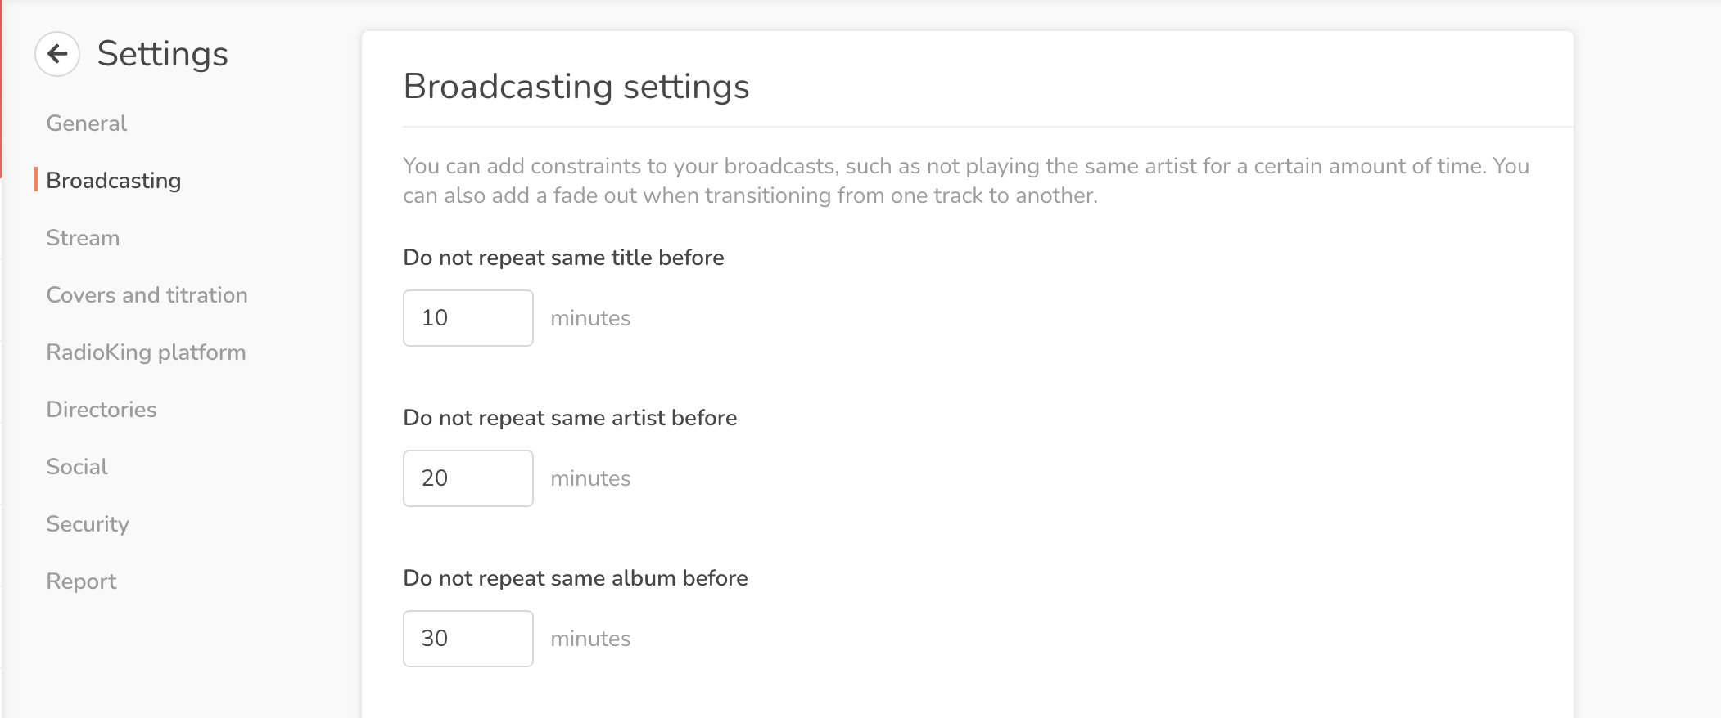1721x718 pixels.
Task: Click 'minutes' next to the album field
Action: [x=590, y=639]
